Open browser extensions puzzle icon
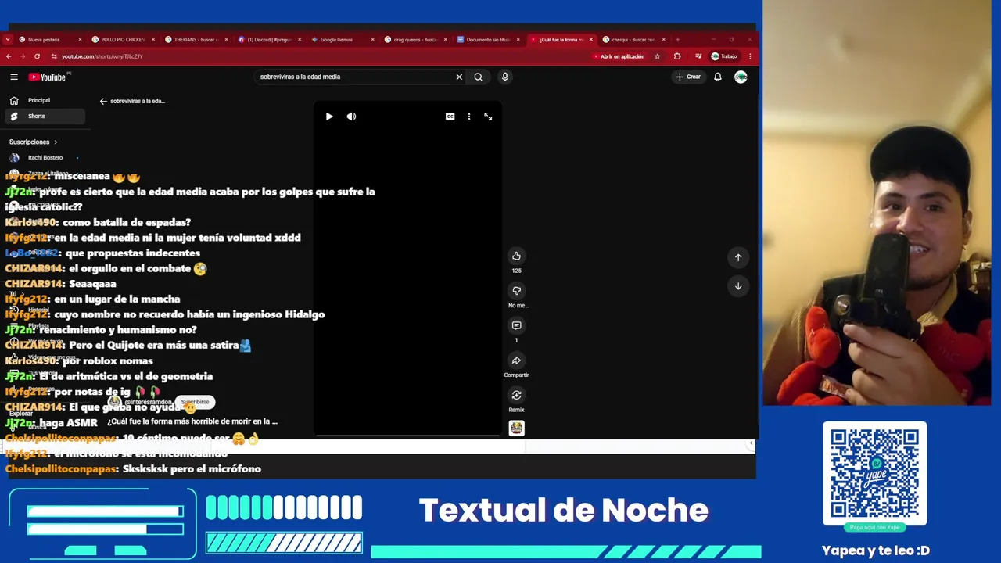Image resolution: width=1001 pixels, height=563 pixels. coord(677,56)
